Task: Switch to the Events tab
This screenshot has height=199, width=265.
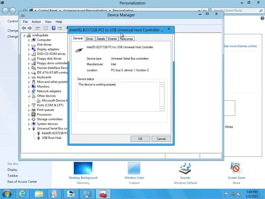Action: pyautogui.click(x=112, y=39)
